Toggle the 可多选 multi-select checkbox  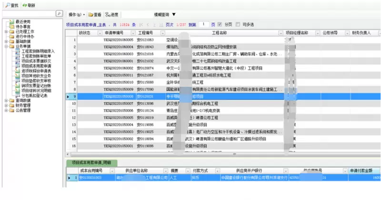tap(238, 24)
